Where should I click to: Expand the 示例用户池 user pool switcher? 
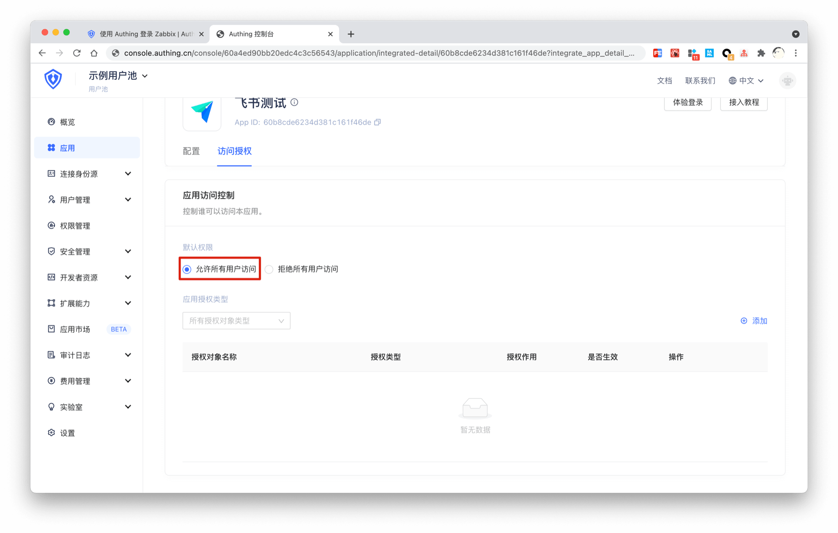tap(118, 76)
